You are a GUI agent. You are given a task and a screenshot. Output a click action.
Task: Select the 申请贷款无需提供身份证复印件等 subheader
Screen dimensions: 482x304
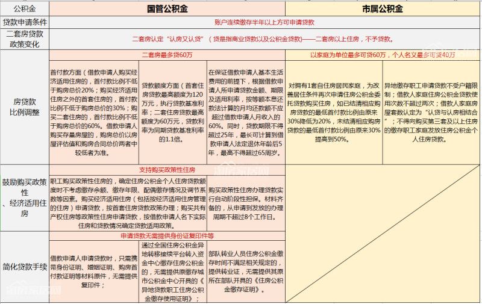[167, 236]
